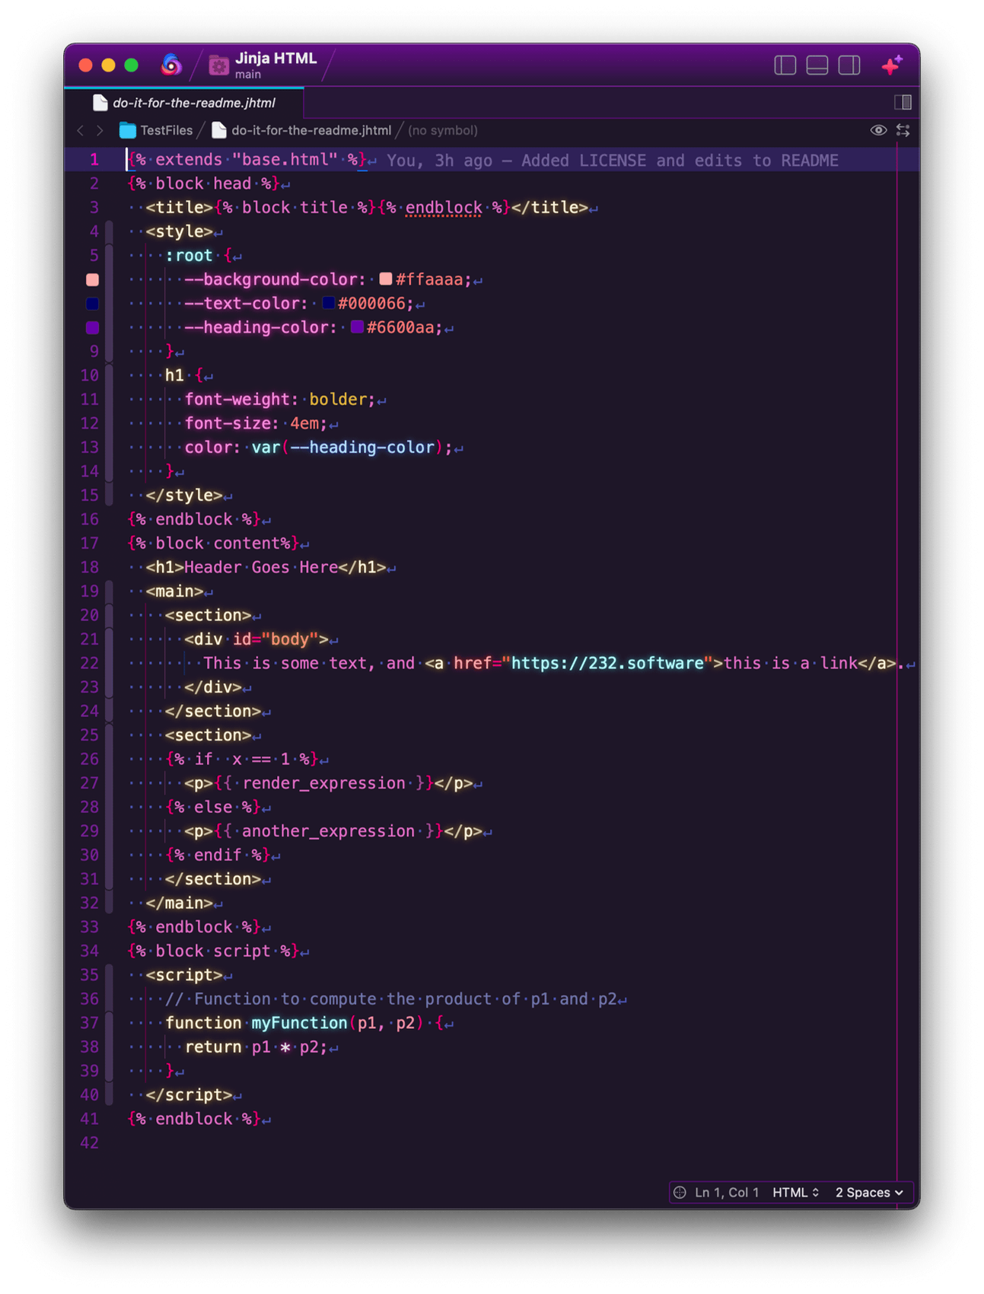This screenshot has width=984, height=1294.
Task: Click line number 17 in gutter
Action: click(x=89, y=543)
